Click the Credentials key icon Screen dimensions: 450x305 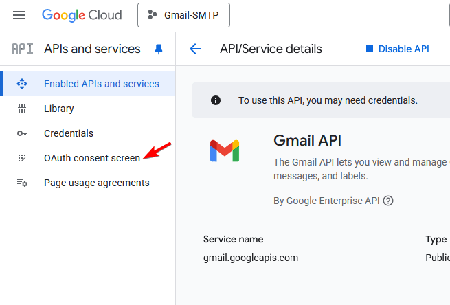point(22,133)
